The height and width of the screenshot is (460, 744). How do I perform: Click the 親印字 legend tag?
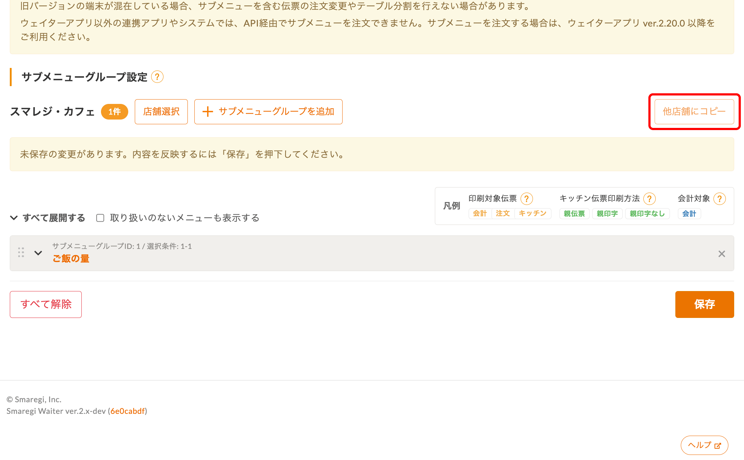coord(607,214)
